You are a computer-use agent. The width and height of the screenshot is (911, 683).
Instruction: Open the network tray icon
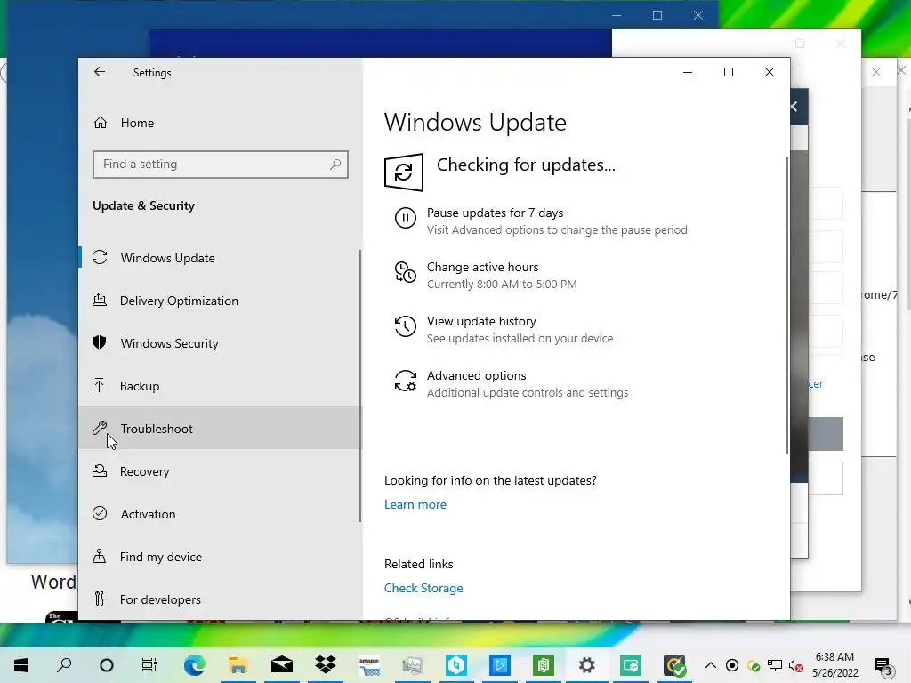point(775,665)
